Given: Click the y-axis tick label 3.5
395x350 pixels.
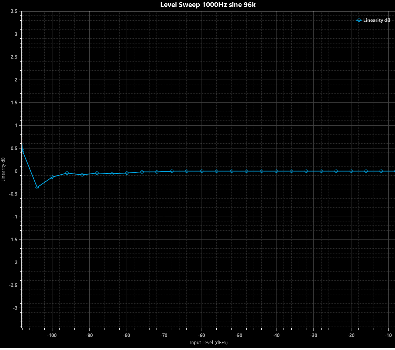Looking at the screenshot, I should [14, 11].
